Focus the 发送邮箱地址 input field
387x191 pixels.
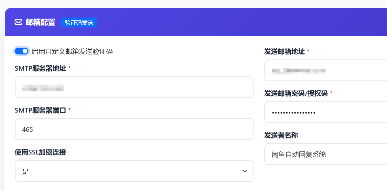click(326, 70)
